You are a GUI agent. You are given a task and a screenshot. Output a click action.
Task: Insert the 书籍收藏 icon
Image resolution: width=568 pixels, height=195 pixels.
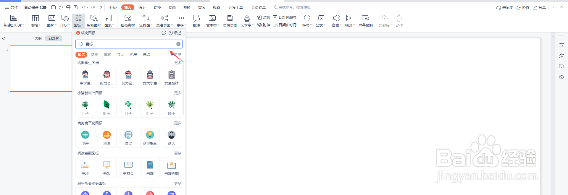tap(172, 168)
